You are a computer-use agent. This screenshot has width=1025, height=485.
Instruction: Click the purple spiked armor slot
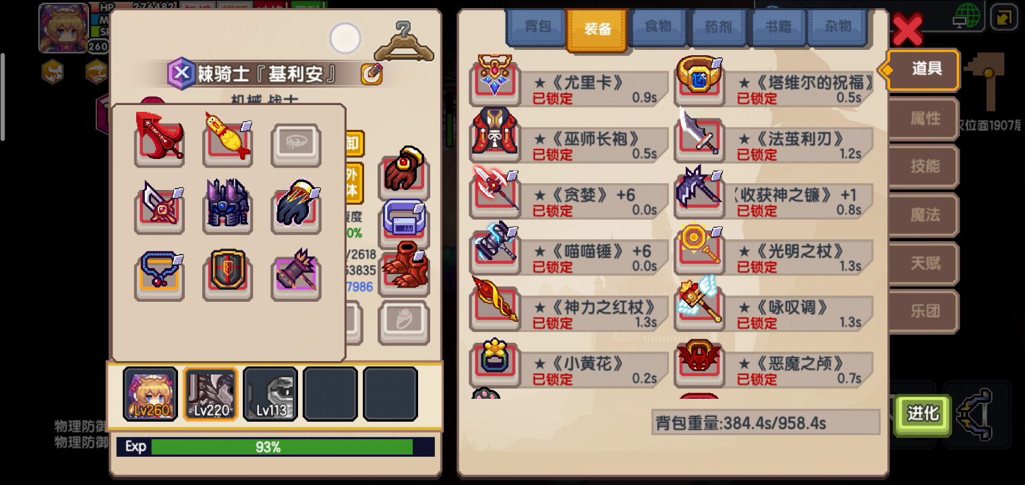click(x=228, y=207)
